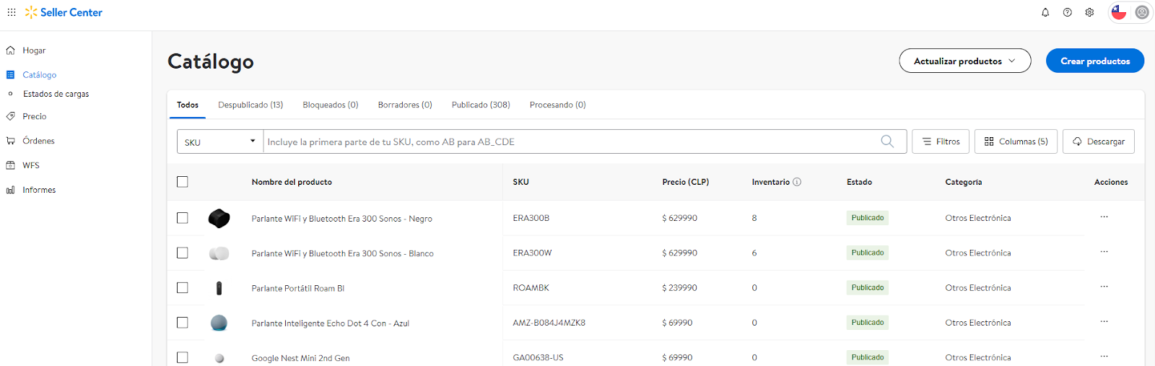This screenshot has width=1155, height=366.
Task: Click the Precio tag icon in sidebar
Action: point(10,116)
